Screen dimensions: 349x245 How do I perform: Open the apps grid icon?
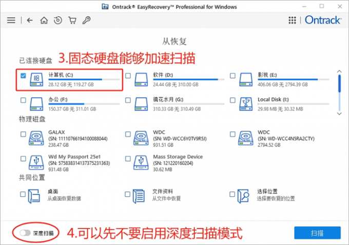(292, 20)
